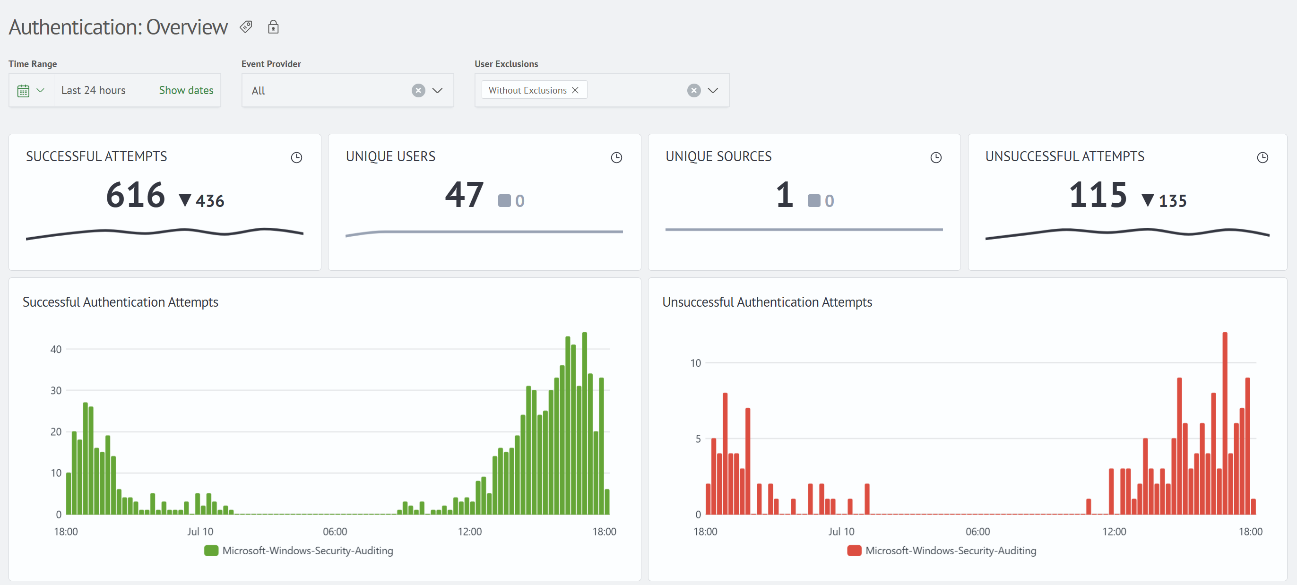
Task: Open the calendar icon in Time Range
Action: click(x=23, y=91)
